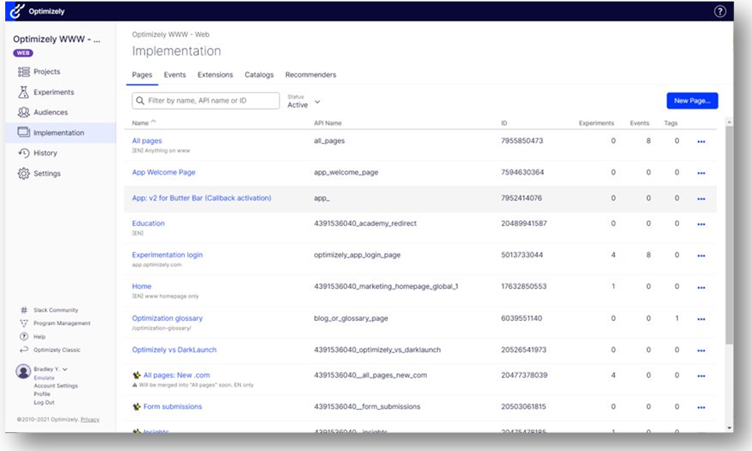Switch to the Recommenders tab
Screen dimensions: 752x451
click(311, 75)
